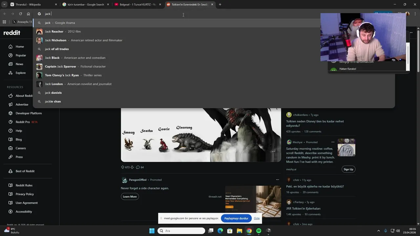
Task: Choose the 'jack - Google Arama' suggestion
Action: click(x=214, y=23)
